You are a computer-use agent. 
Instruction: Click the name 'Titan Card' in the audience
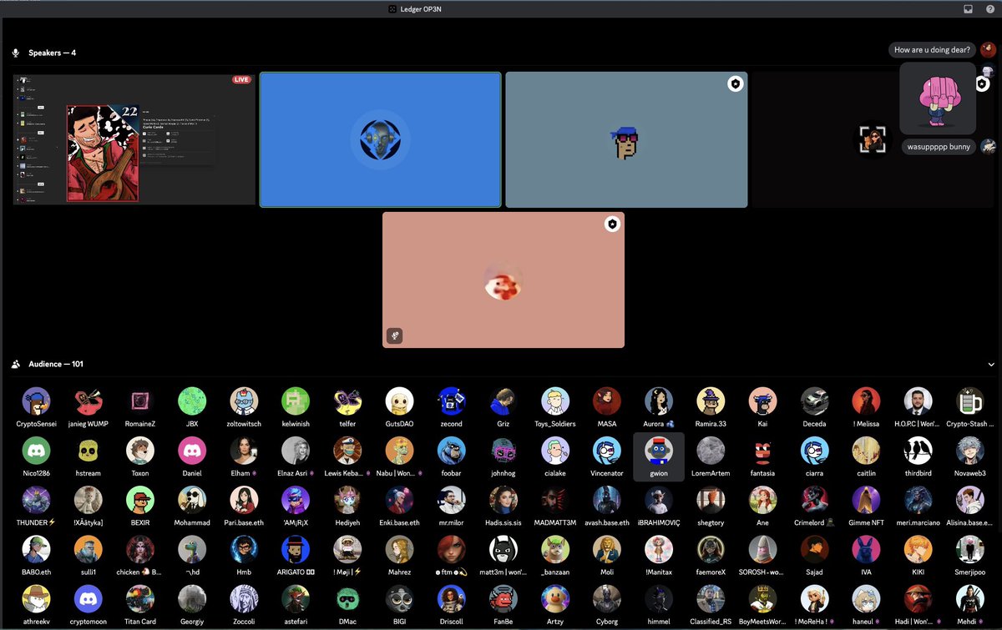click(x=139, y=621)
